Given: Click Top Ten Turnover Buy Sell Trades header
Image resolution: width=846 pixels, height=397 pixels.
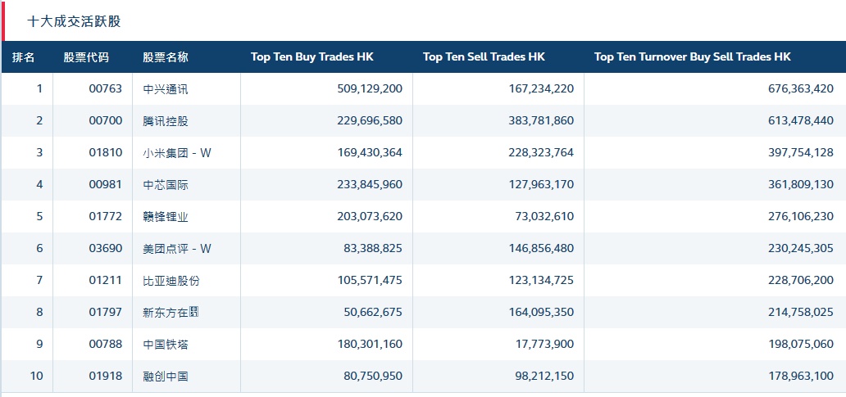Looking at the screenshot, I should tap(692, 57).
